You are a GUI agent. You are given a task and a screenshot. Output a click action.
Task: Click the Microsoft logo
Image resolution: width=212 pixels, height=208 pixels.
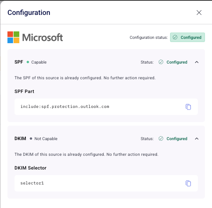pos(35,37)
